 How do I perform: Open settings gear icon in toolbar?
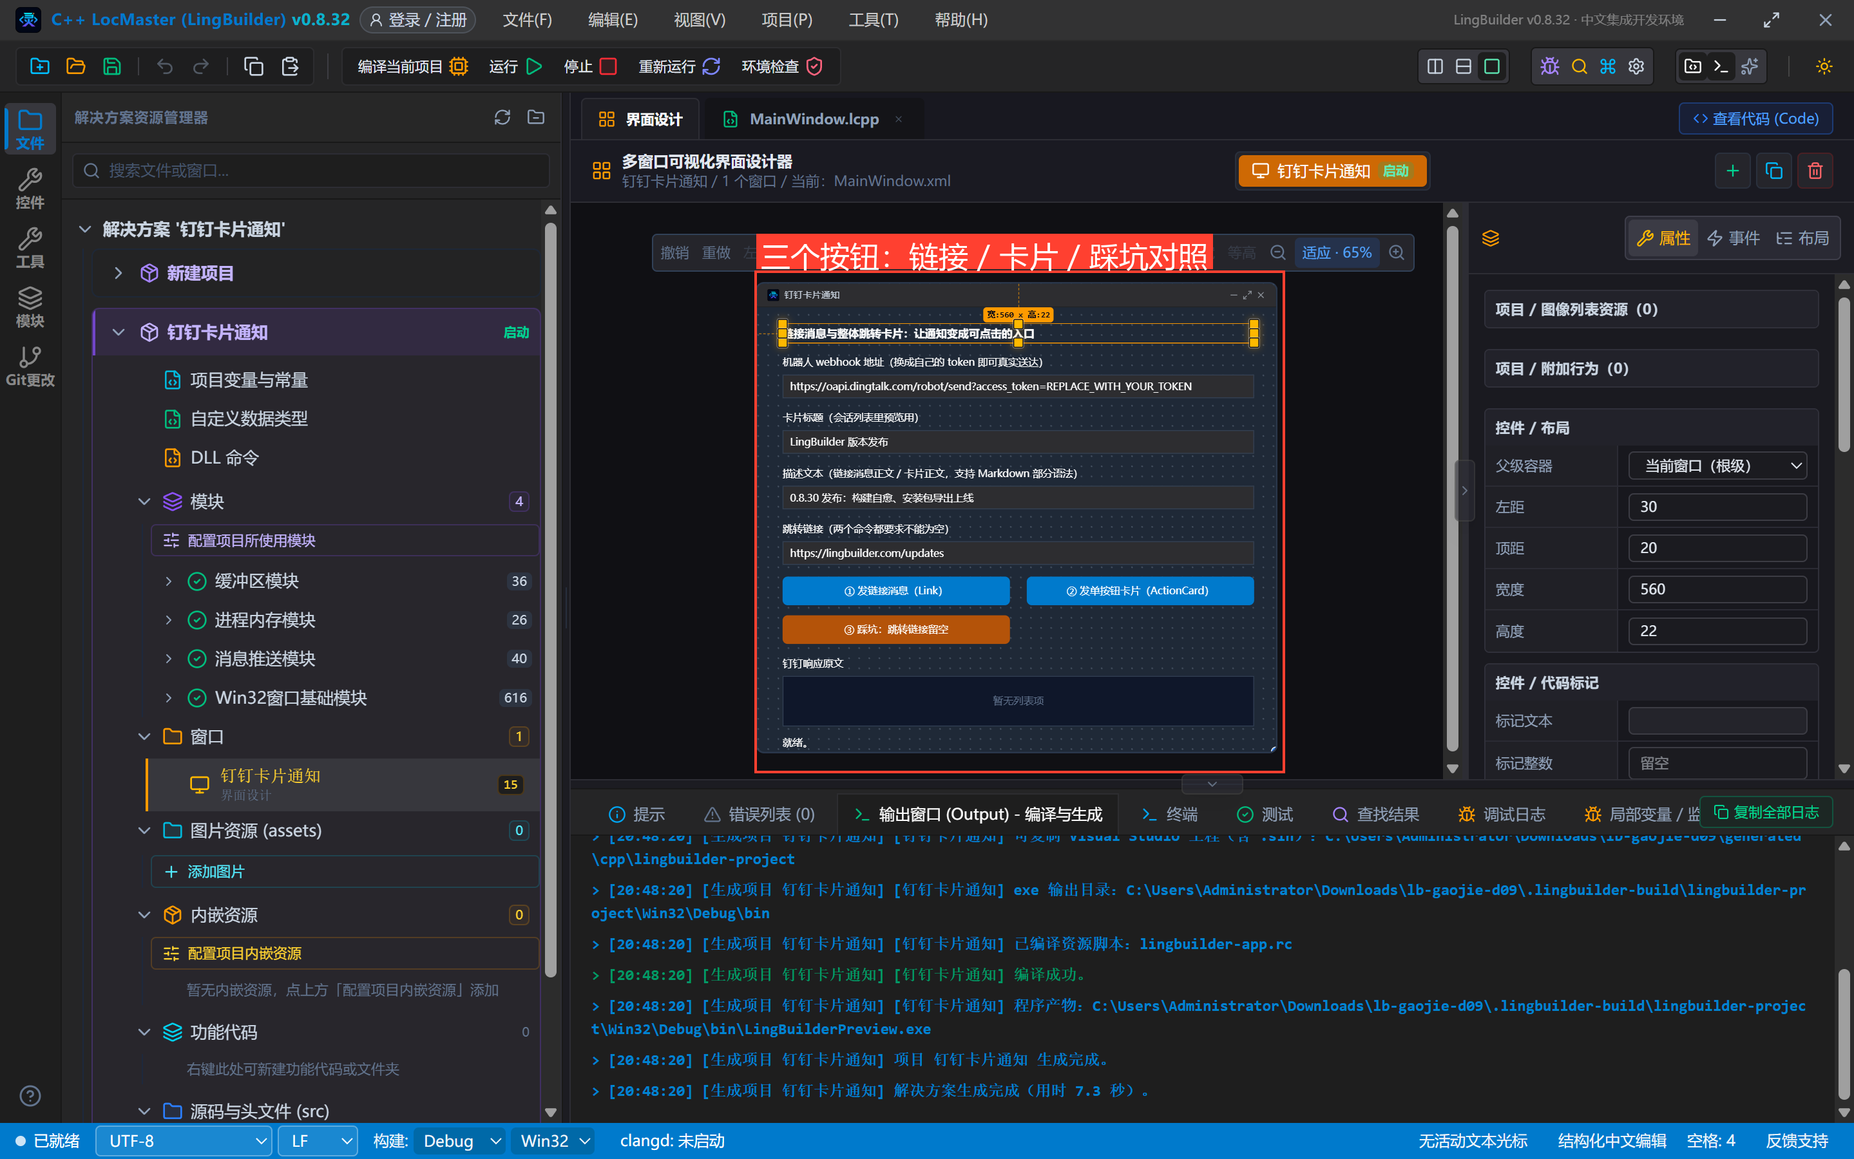1636,67
